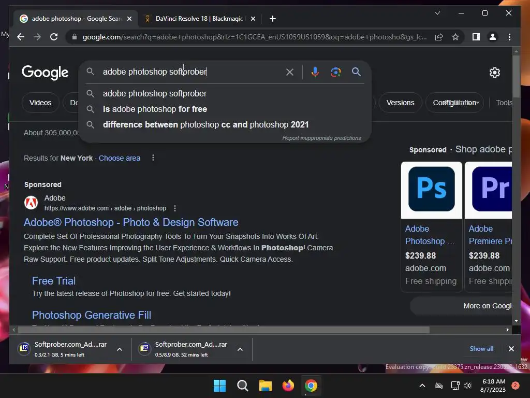
Task: Open taskbar Search icon
Action: (x=242, y=386)
